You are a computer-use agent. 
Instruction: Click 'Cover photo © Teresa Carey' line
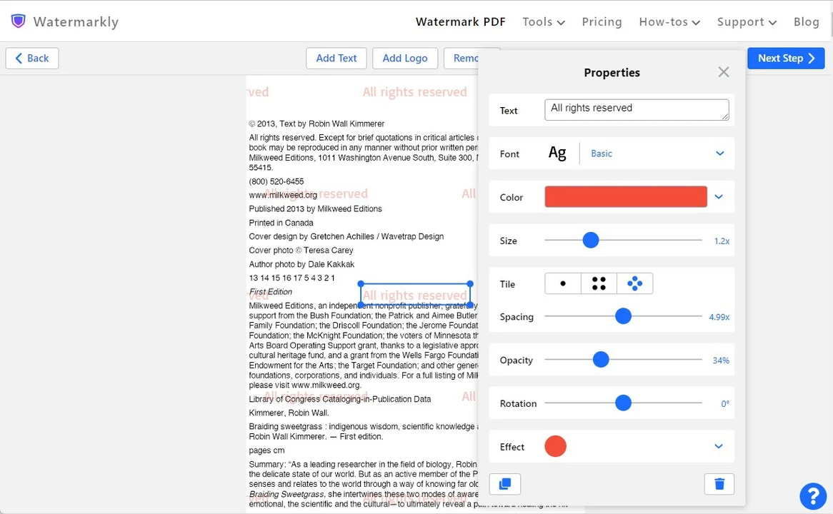301,251
